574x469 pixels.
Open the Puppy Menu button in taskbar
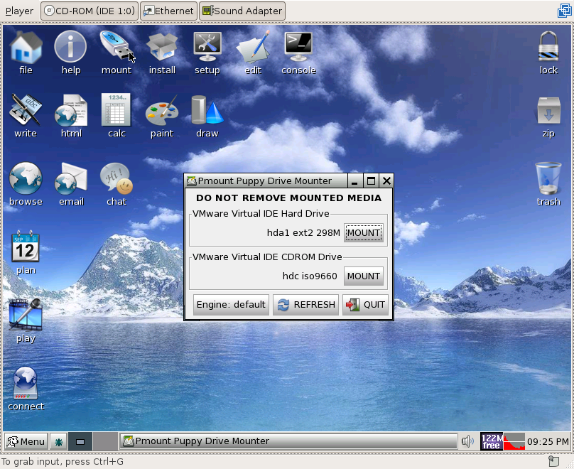[26, 441]
